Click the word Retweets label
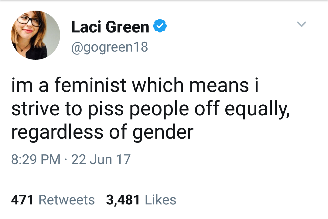Screen dimensions: 328x219 point(67,200)
